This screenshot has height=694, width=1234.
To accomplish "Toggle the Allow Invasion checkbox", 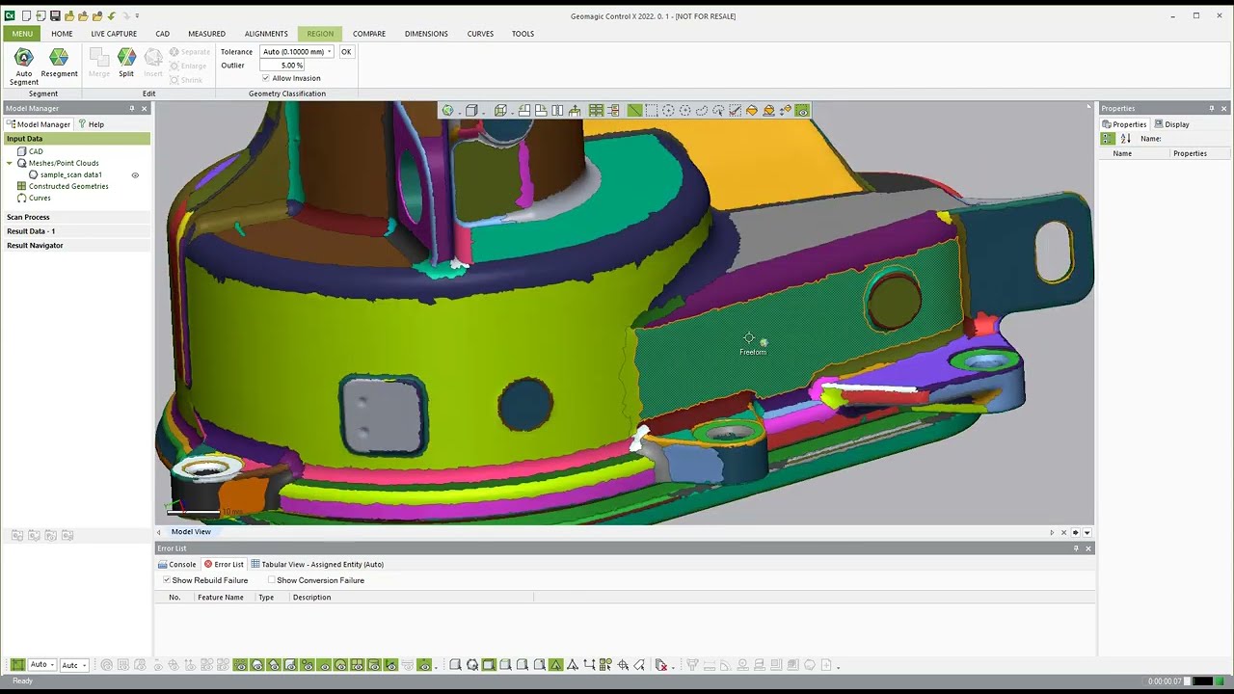I will click(266, 78).
